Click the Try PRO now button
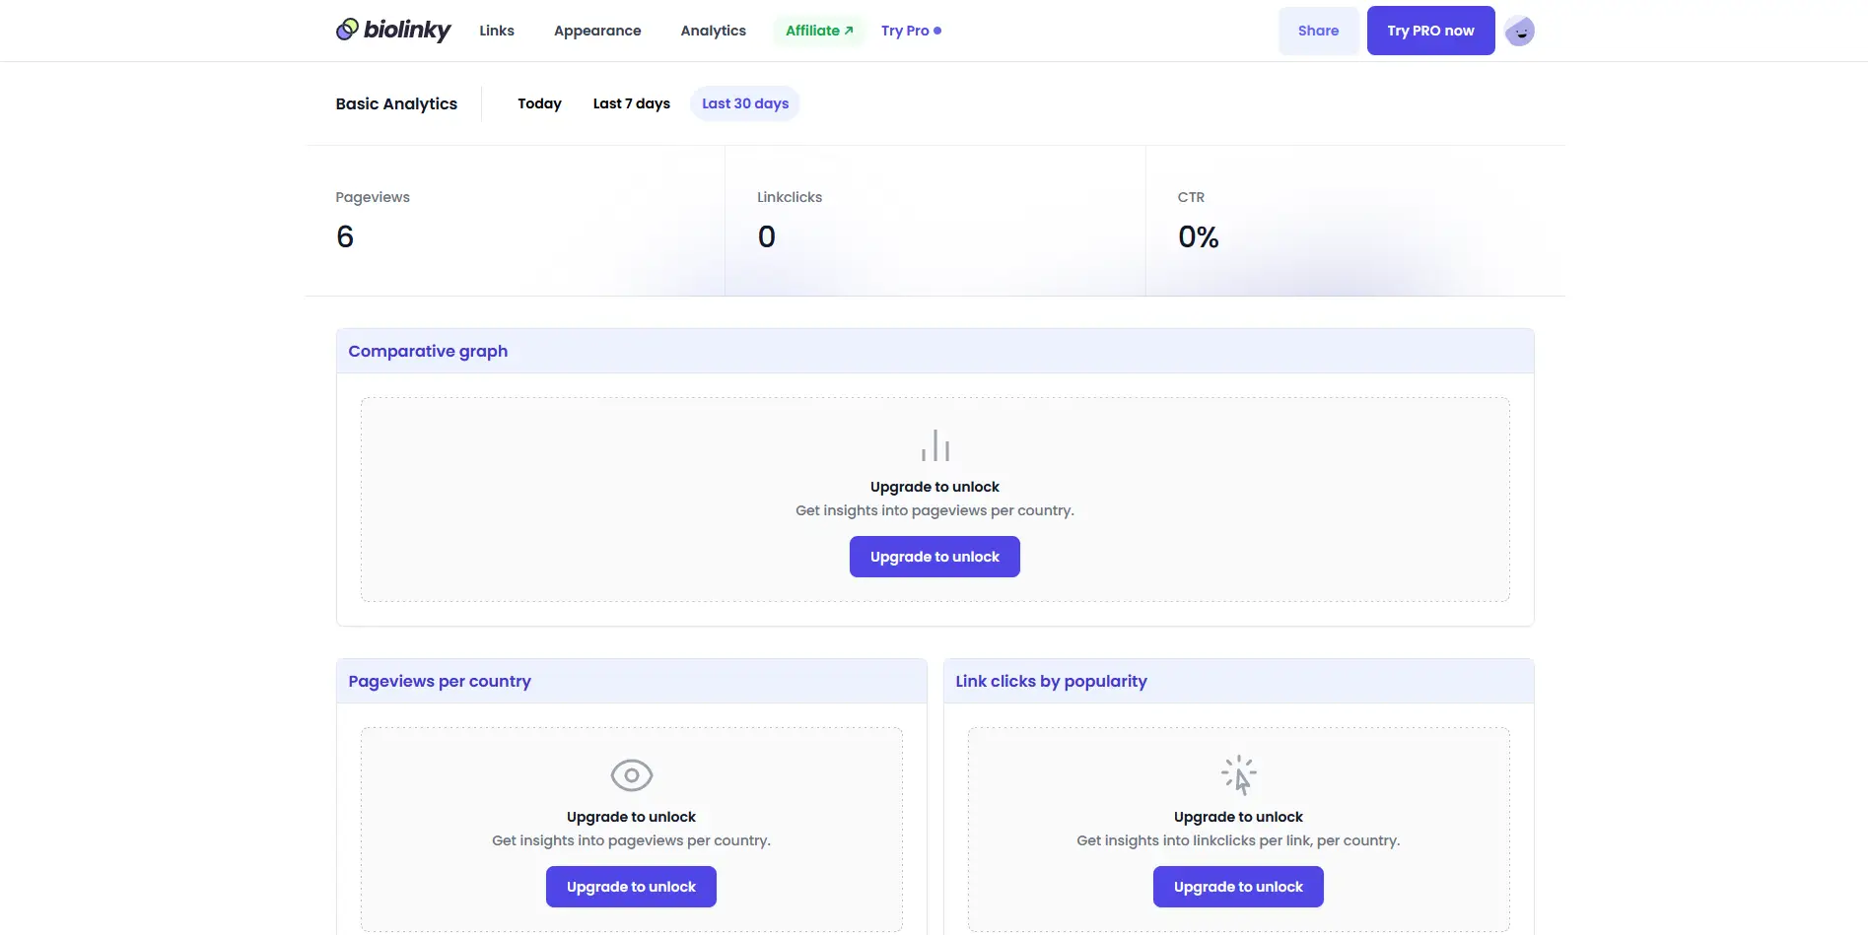The width and height of the screenshot is (1868, 935). [1431, 31]
